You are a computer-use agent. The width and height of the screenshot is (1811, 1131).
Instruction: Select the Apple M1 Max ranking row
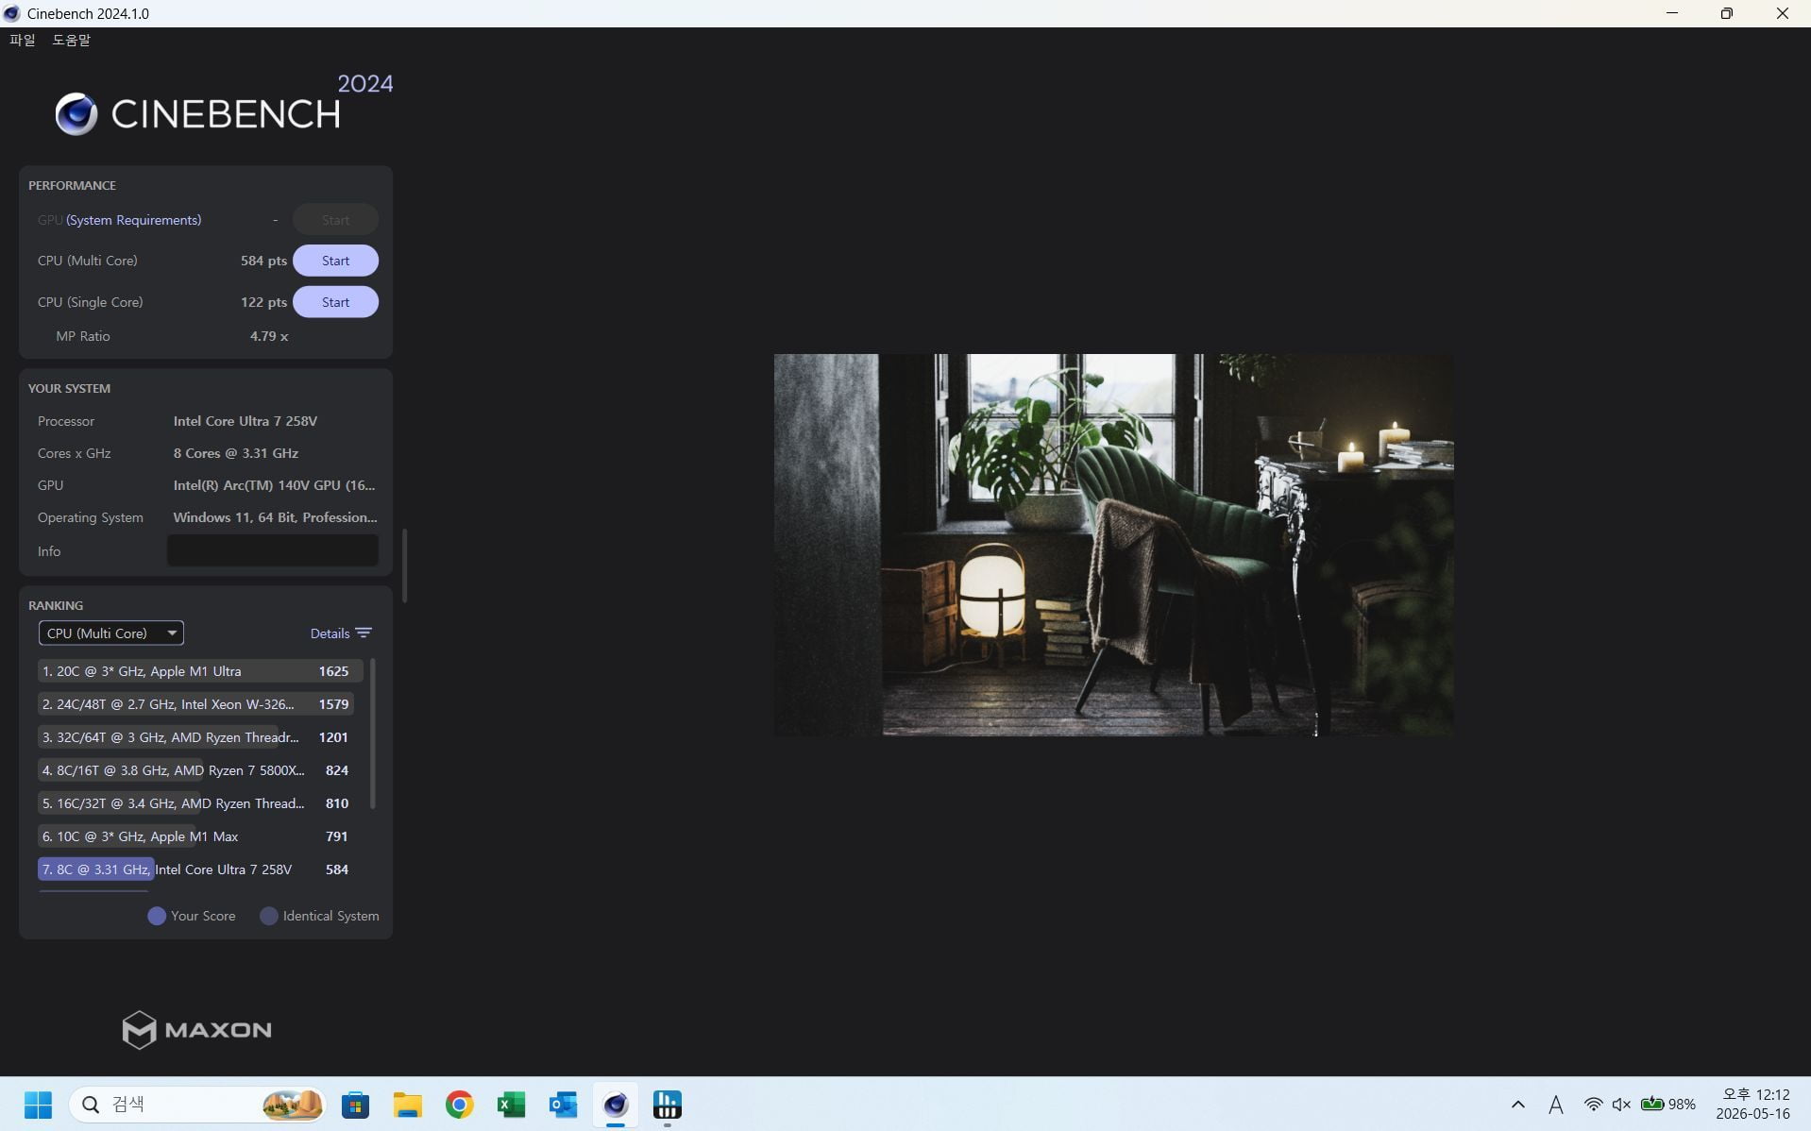point(195,836)
